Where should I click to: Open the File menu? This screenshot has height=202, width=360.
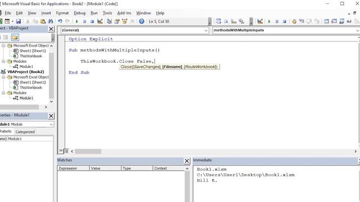pos(8,13)
